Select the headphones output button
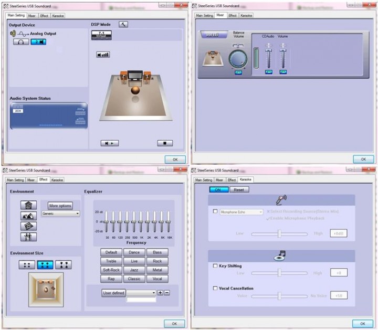This screenshot has width=378, height=330. click(21, 42)
